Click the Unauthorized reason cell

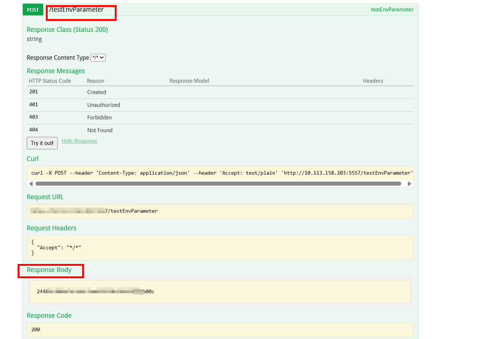103,105
